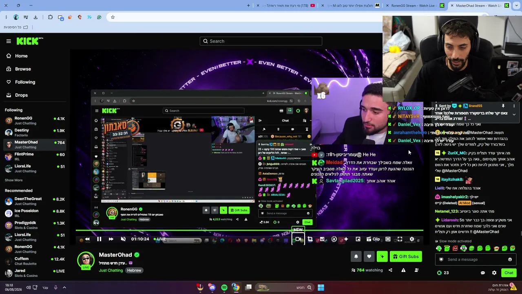Unmute the stream volume

pyautogui.click(x=123, y=239)
